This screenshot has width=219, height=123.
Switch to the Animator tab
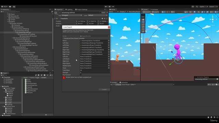pos(154,10)
